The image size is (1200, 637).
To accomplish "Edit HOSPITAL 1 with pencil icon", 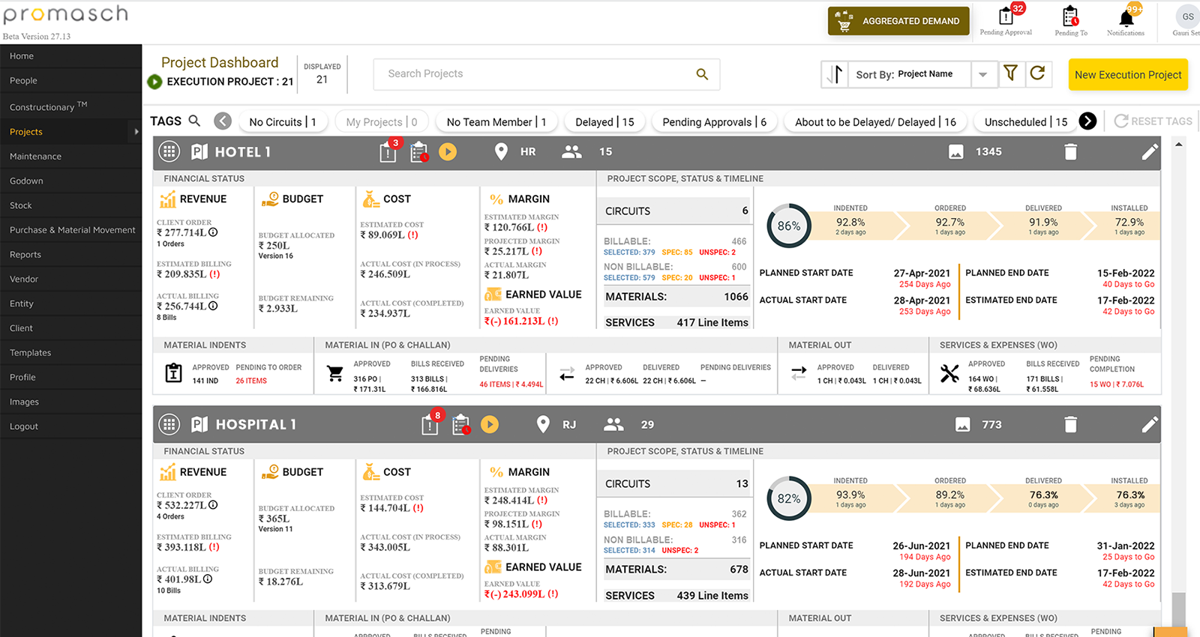I will (x=1150, y=425).
